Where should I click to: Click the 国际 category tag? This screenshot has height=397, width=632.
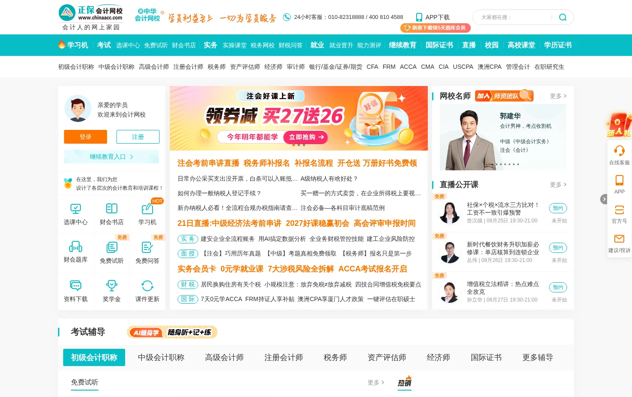pyautogui.click(x=187, y=299)
